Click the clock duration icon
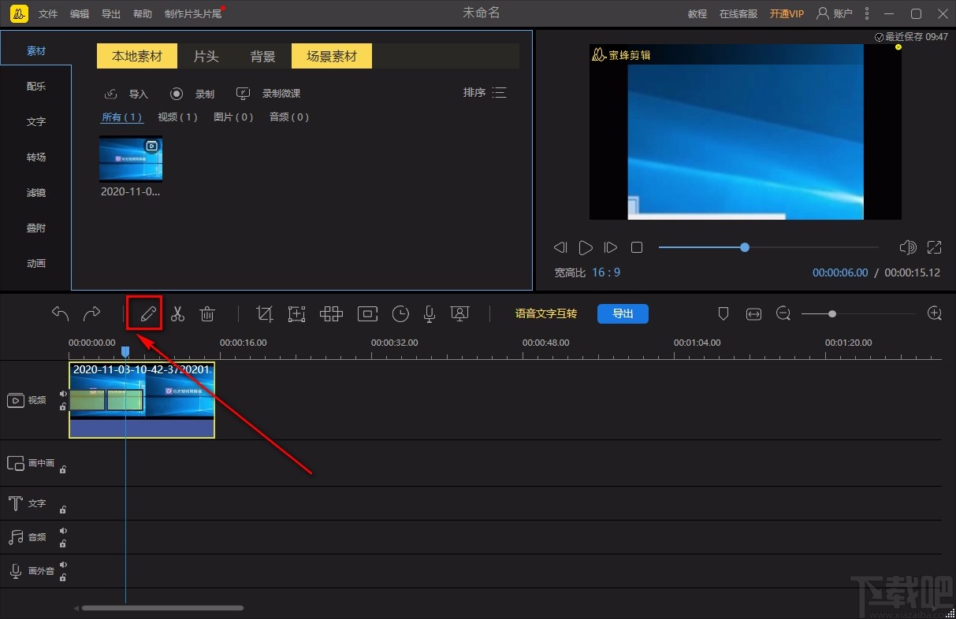 pyautogui.click(x=400, y=313)
